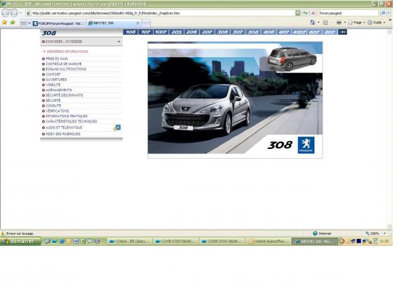397x298 pixels.
Task: Click the page error warning icon
Action: pyautogui.click(x=3, y=233)
